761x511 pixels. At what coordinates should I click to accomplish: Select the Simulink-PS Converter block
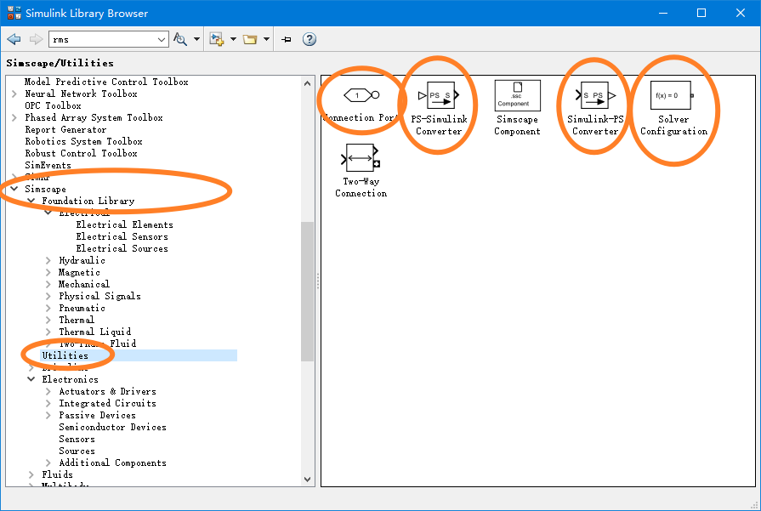tap(595, 108)
